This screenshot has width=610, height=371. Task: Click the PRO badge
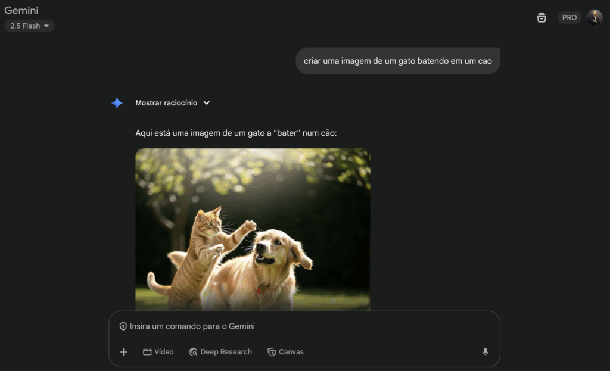point(569,17)
